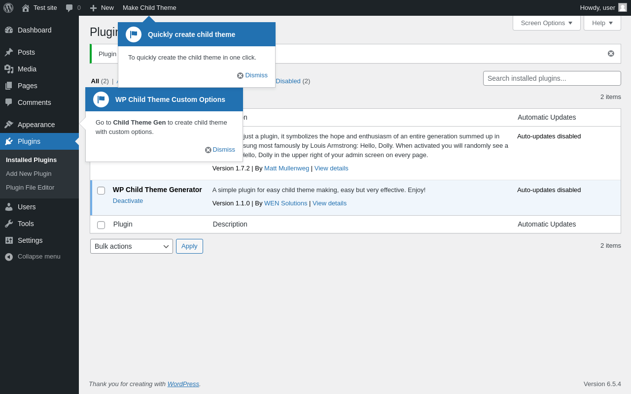Click the Dashboard gauge icon
This screenshot has width=631, height=394.
click(9, 30)
